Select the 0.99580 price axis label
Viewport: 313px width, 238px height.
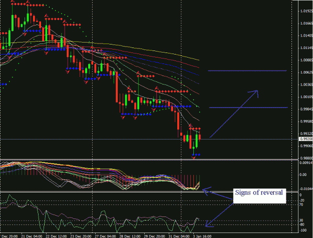point(306,121)
